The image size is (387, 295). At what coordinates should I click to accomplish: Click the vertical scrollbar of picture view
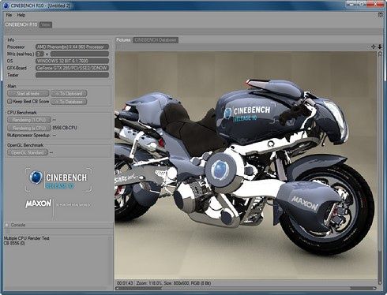[380, 167]
